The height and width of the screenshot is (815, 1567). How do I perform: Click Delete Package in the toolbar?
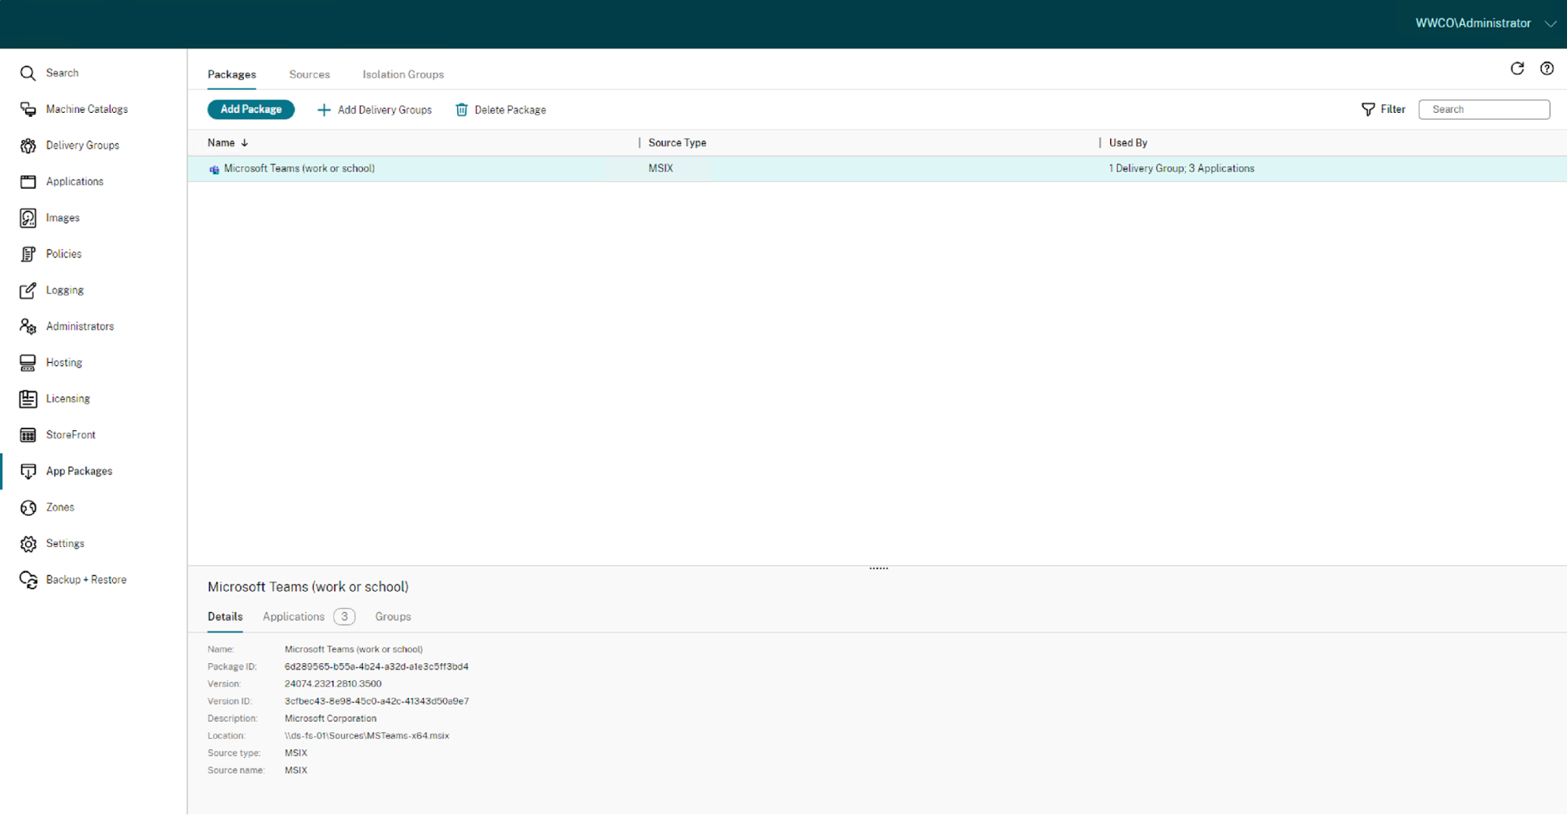tap(501, 110)
